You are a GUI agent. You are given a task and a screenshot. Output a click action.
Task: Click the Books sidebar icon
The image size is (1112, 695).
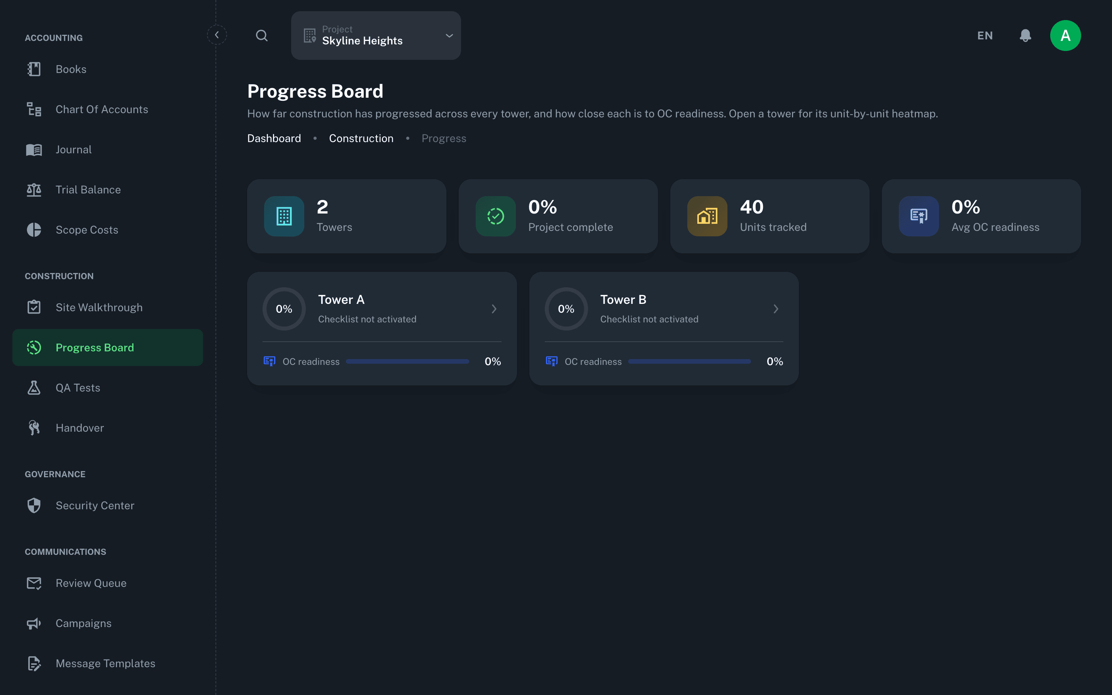click(x=34, y=69)
